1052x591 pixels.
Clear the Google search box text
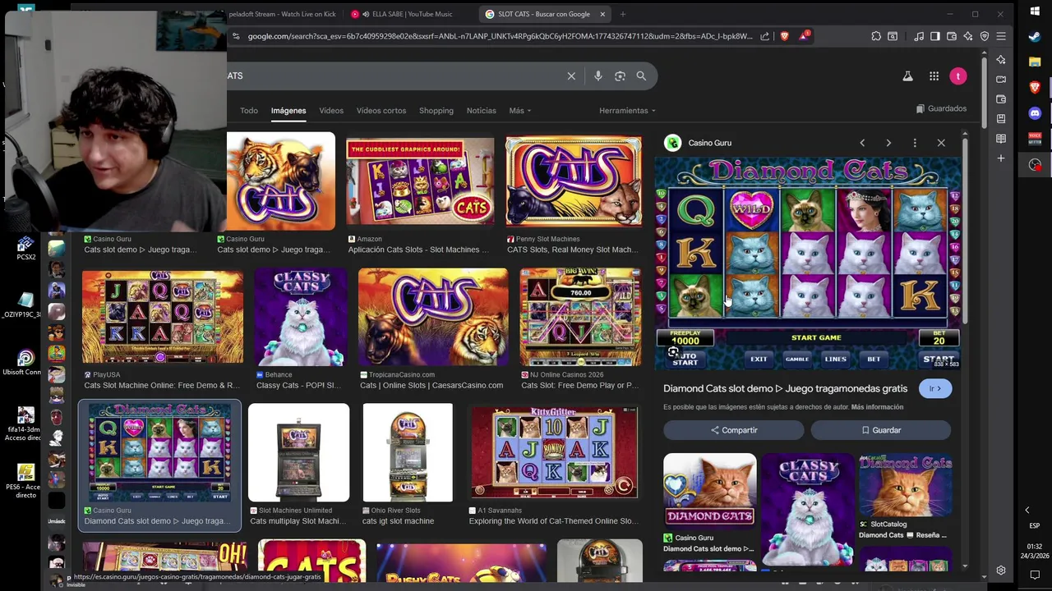click(x=571, y=76)
